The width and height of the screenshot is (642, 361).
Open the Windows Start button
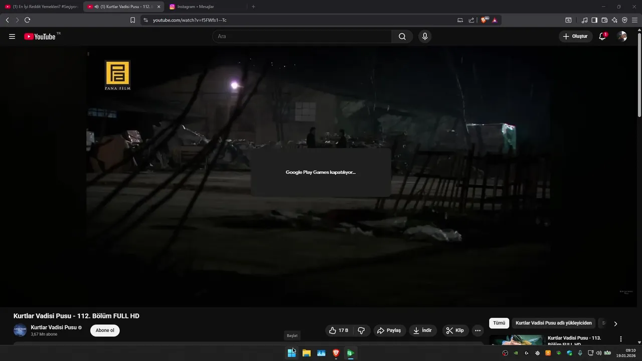291,353
